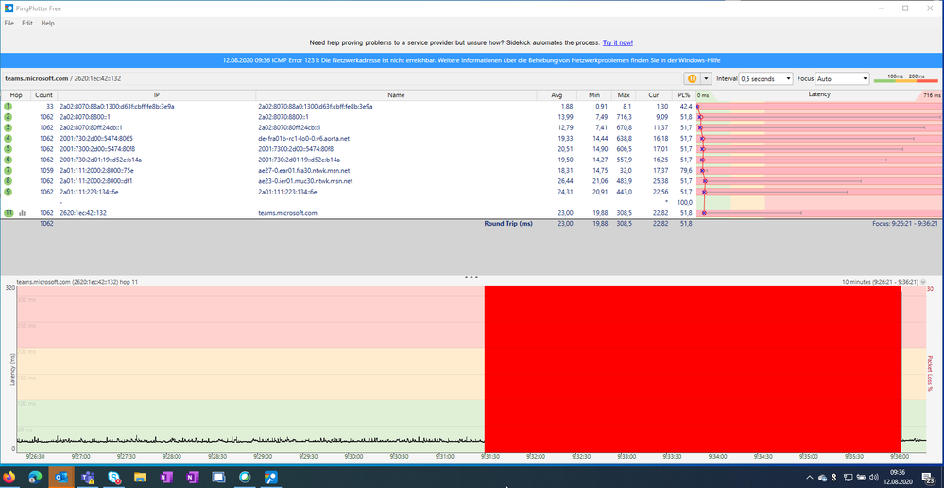Open the Edit menu

(27, 23)
